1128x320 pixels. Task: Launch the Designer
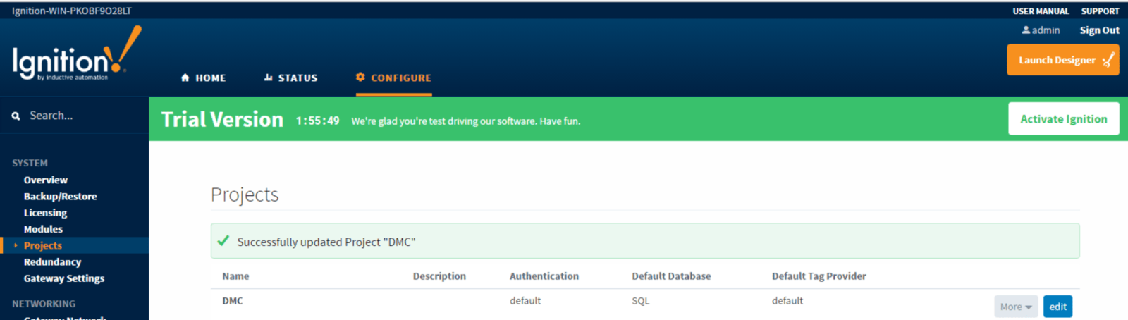tap(1063, 60)
